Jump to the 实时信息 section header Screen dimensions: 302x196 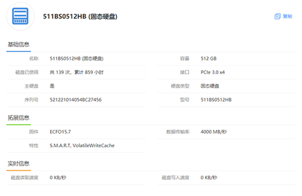point(18,164)
